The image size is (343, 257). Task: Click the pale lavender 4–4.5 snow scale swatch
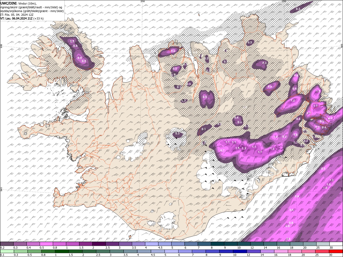pos(151,244)
